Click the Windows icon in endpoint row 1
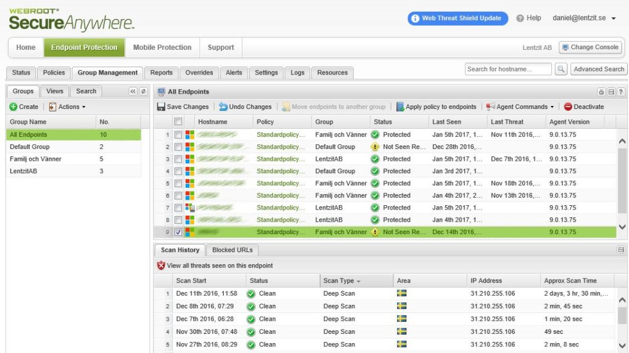 tap(190, 135)
